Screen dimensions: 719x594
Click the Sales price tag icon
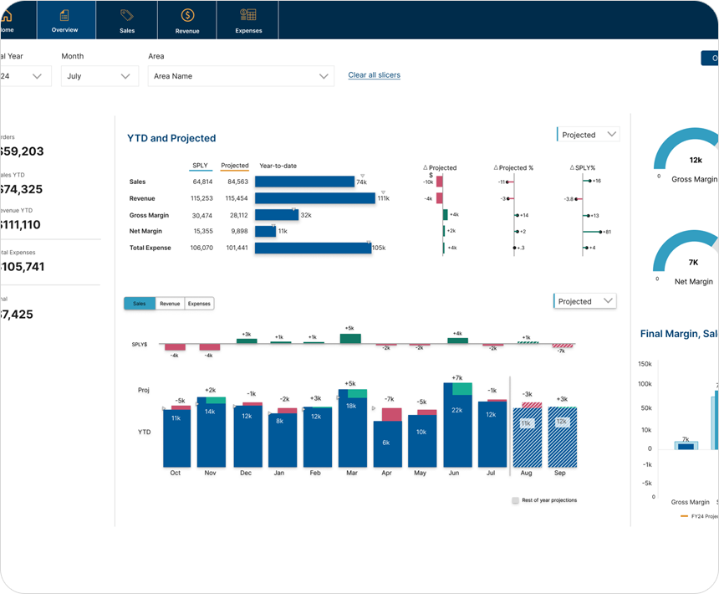(x=127, y=16)
